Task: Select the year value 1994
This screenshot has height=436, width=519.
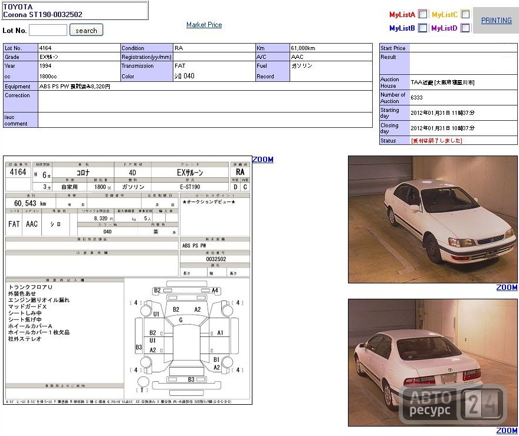Action: point(45,66)
